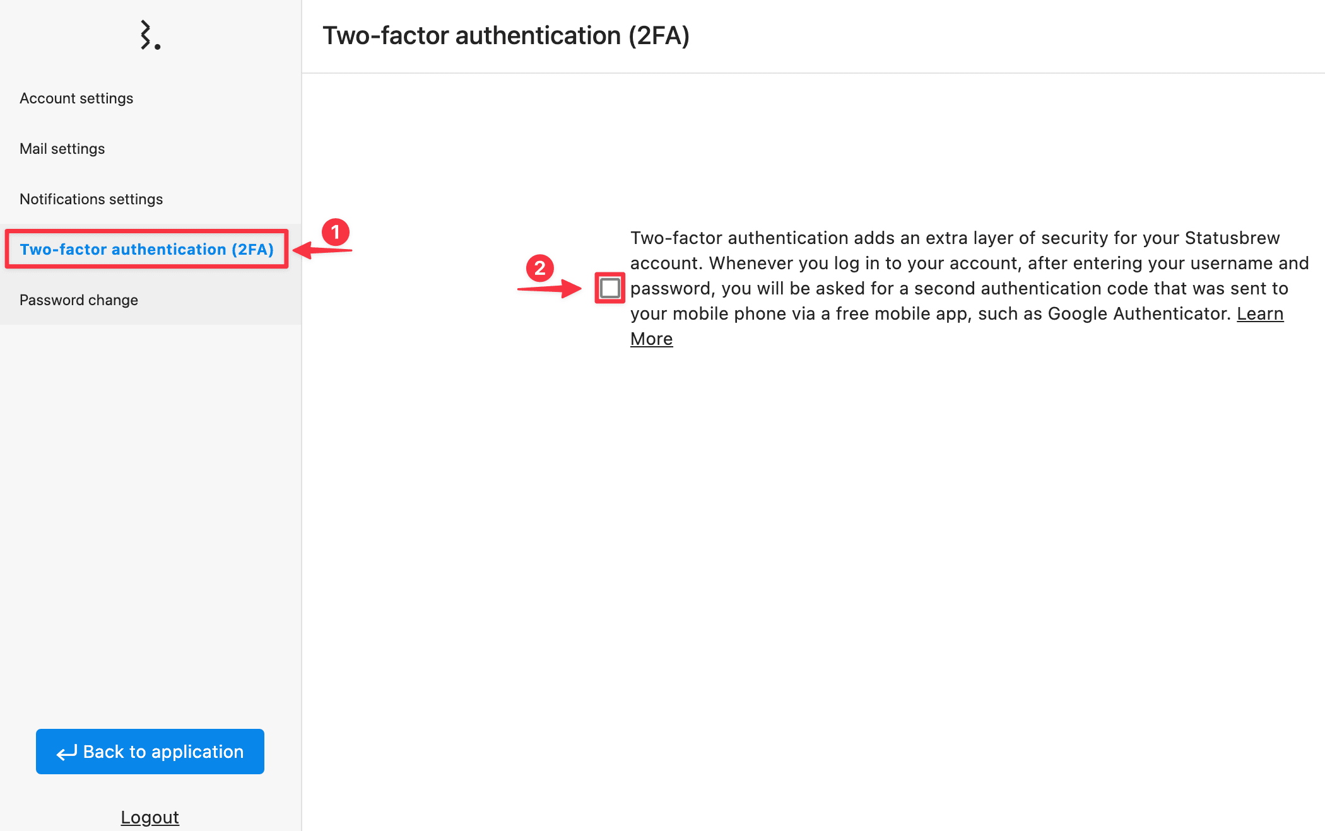Click the red arrow pointing to 2FA menu
The image size is (1325, 831).
pyautogui.click(x=322, y=250)
